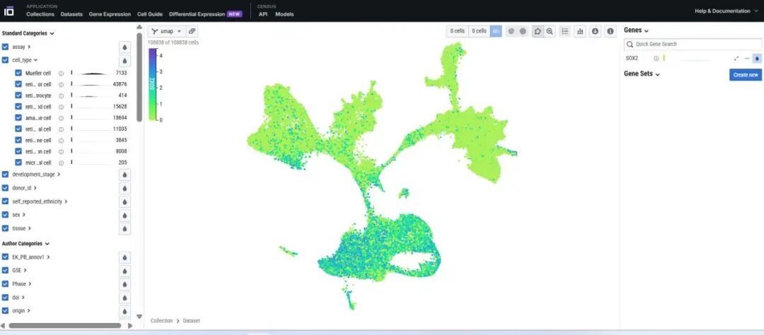The image size is (764, 335).
Task: Open Gene Expression in the top navigation
Action: (x=110, y=14)
